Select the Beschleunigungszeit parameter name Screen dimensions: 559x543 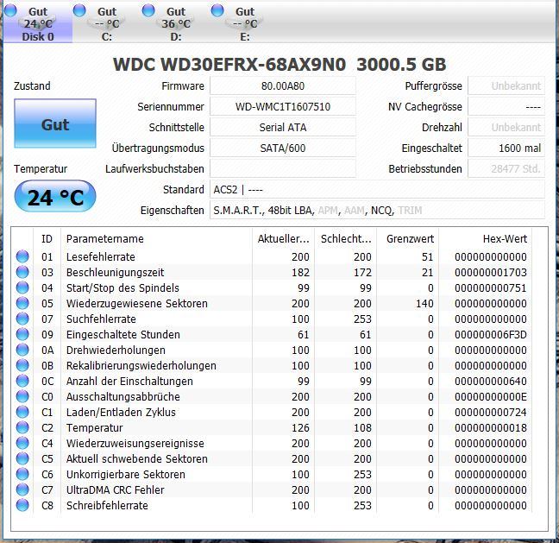click(x=115, y=273)
